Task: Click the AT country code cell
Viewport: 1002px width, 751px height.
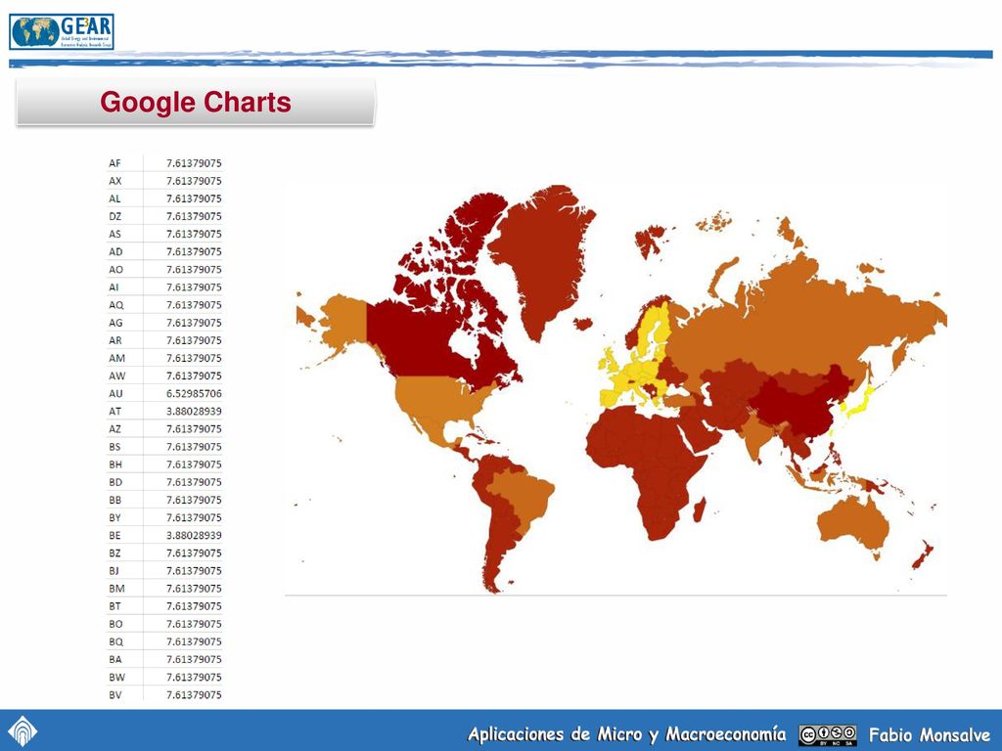Action: [x=114, y=412]
